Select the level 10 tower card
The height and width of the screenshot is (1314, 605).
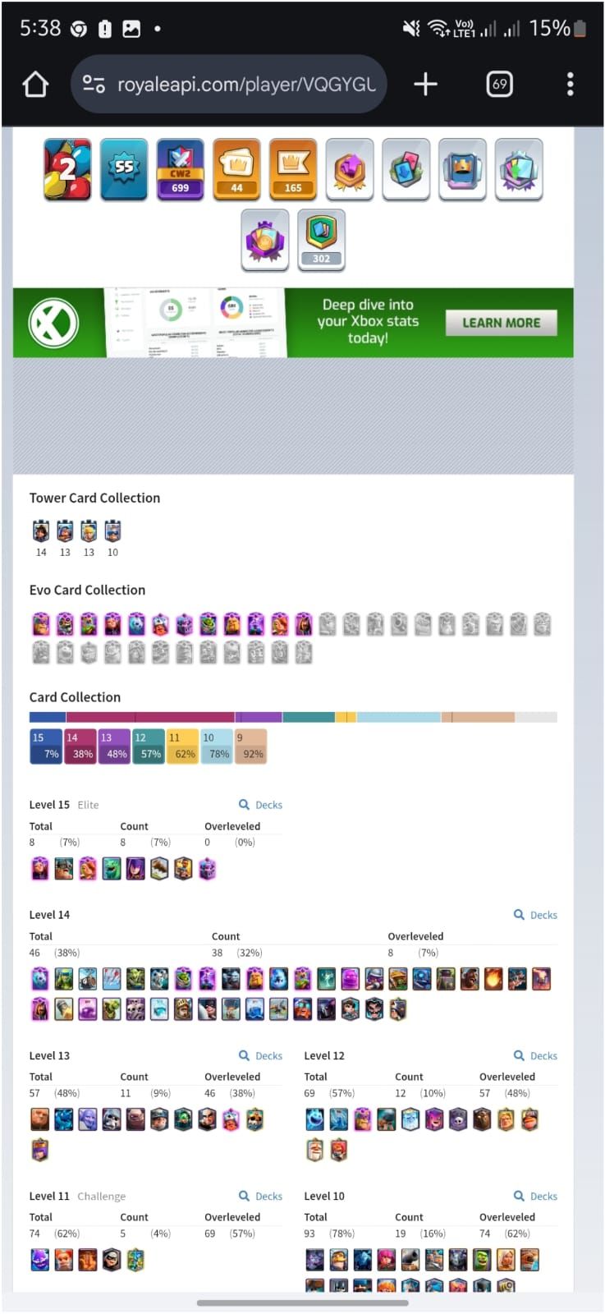tap(112, 531)
